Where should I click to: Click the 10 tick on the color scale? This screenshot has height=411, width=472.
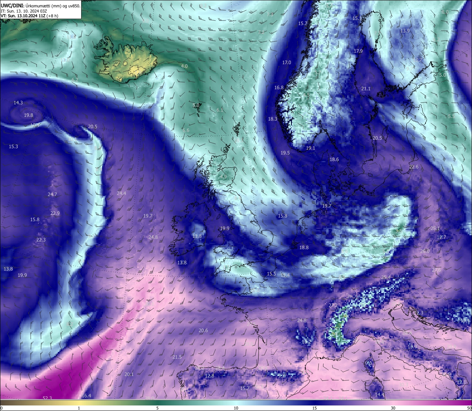pyautogui.click(x=236, y=408)
